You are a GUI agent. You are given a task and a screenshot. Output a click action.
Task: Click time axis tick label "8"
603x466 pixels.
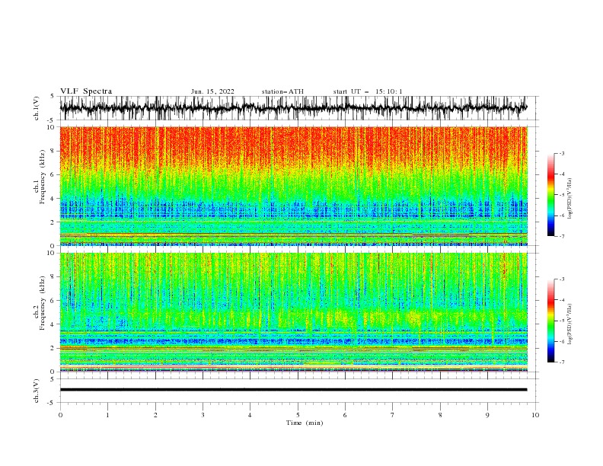pyautogui.click(x=440, y=415)
